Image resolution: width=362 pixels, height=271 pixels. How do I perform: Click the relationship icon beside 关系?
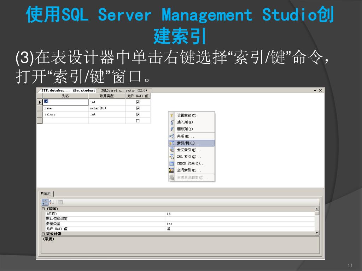pos(171,136)
